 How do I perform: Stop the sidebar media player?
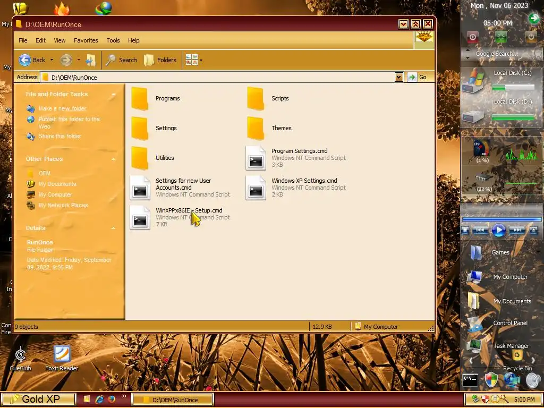[x=465, y=231]
